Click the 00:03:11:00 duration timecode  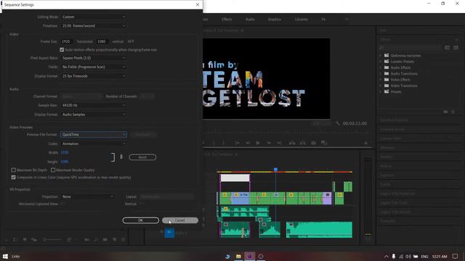[355, 123]
